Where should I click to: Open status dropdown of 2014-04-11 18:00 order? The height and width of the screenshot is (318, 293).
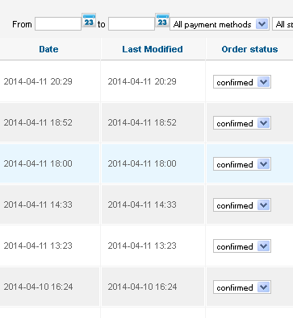(x=242, y=164)
